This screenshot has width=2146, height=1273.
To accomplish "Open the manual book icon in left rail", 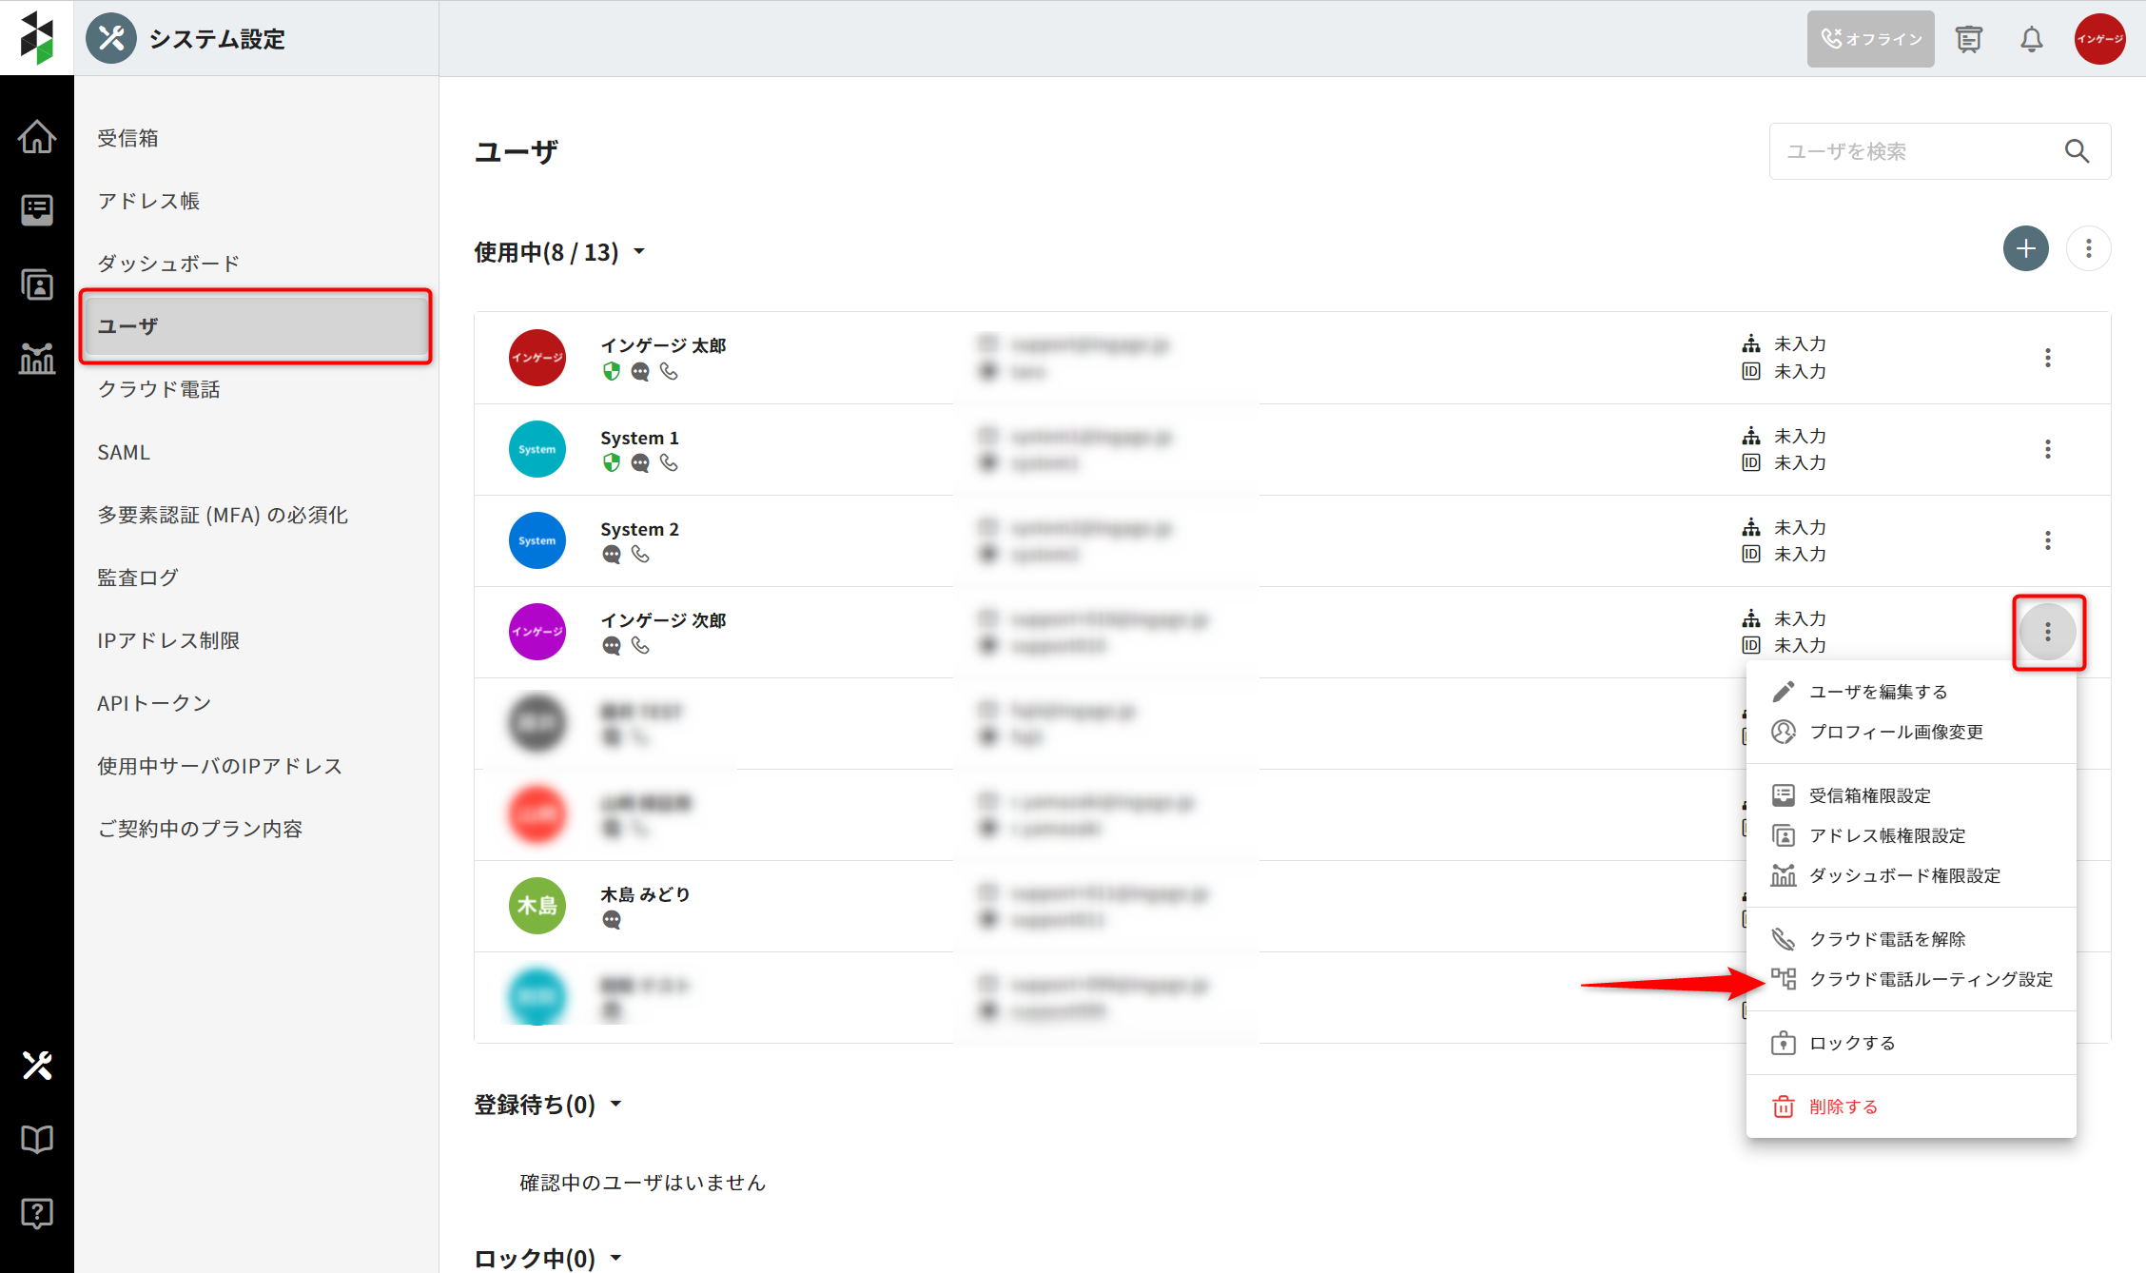I will (37, 1139).
